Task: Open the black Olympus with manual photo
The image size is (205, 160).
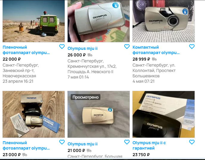Action: (x=164, y=114)
